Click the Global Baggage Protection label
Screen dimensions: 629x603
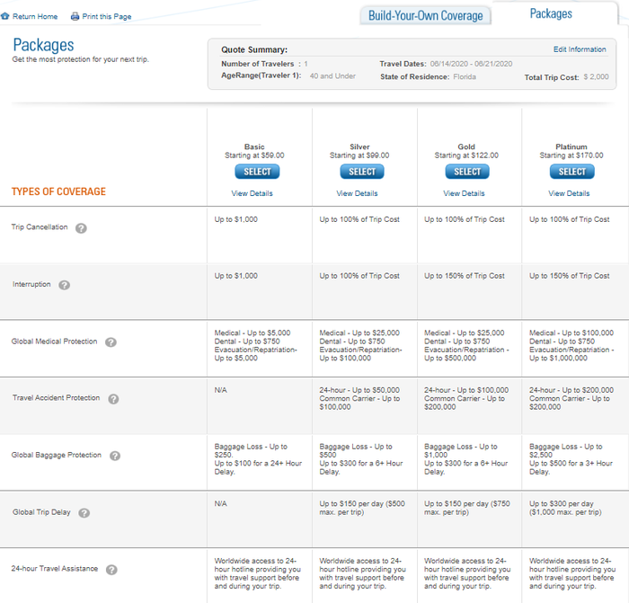[x=56, y=455]
